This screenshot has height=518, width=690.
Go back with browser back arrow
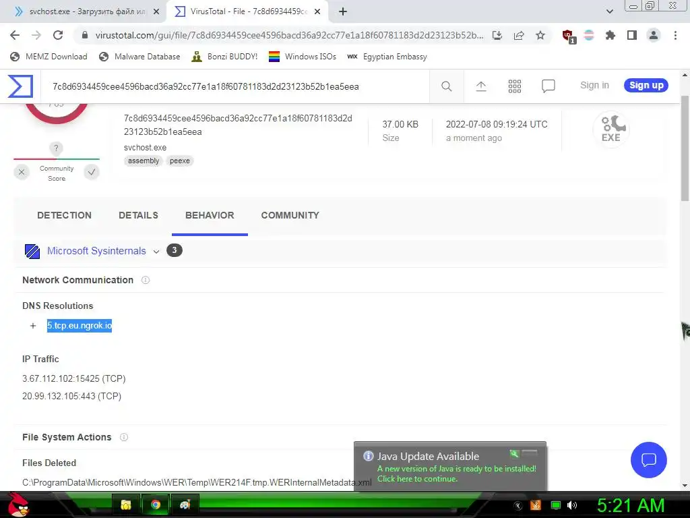15,35
